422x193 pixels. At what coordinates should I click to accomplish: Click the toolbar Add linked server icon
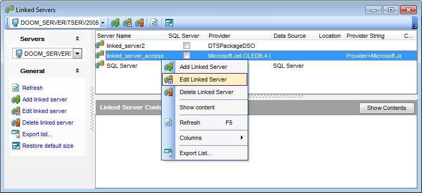(x=115, y=23)
